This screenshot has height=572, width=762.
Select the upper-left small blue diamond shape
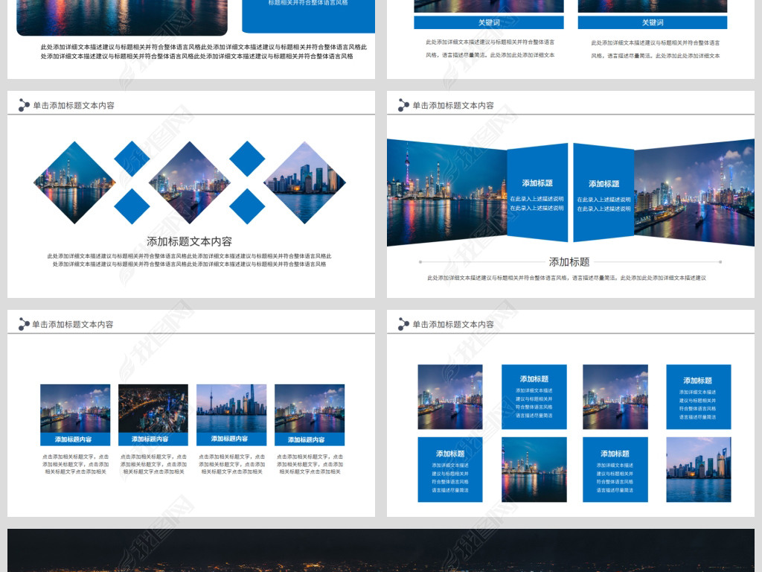point(132,159)
